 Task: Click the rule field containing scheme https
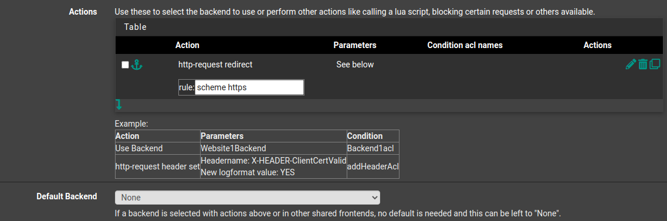pos(249,87)
